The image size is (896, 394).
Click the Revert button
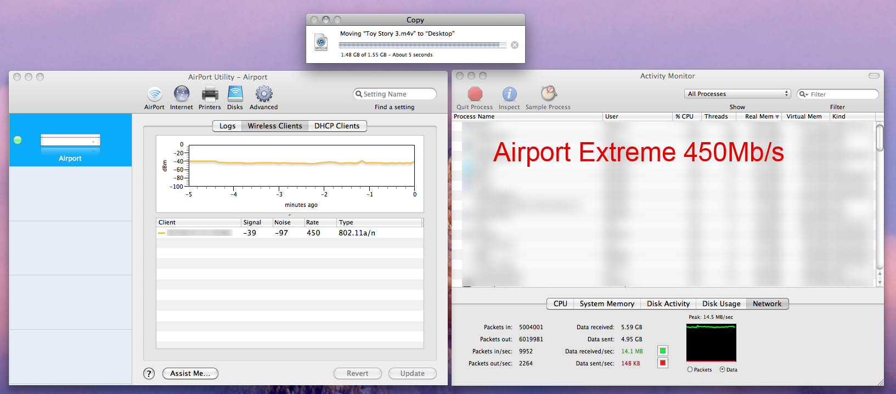pyautogui.click(x=358, y=374)
